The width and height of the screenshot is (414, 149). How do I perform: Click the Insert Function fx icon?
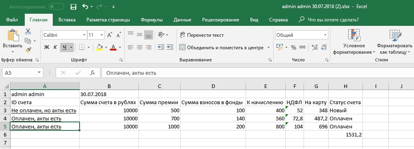point(93,73)
